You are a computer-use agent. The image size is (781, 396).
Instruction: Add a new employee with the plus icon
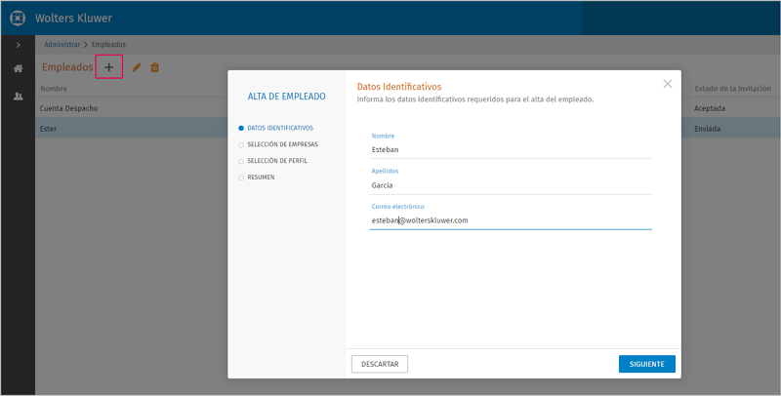pos(109,67)
